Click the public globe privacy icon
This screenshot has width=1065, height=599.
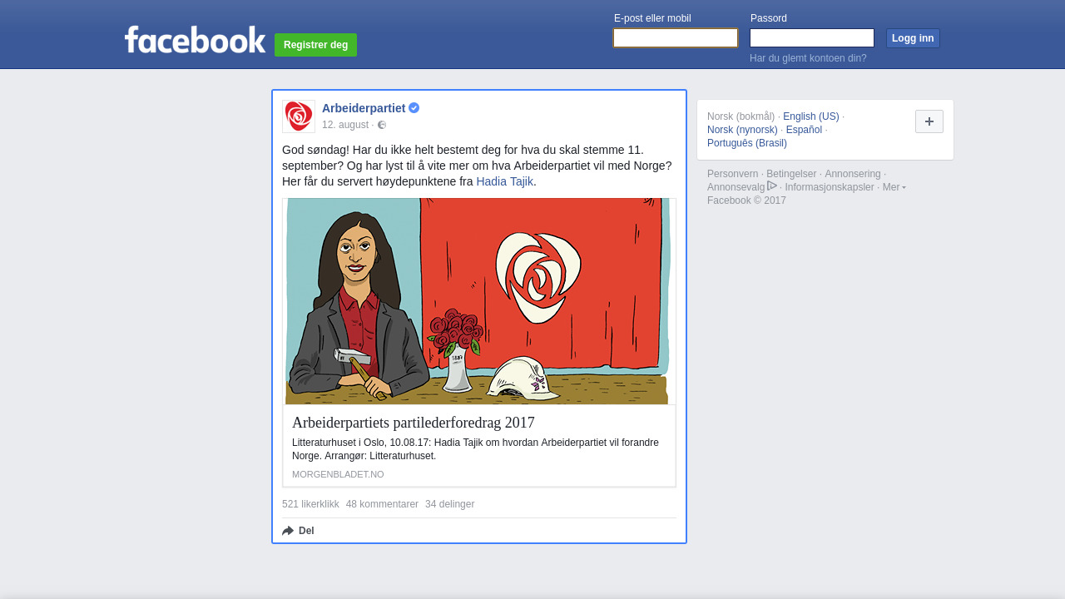click(382, 125)
